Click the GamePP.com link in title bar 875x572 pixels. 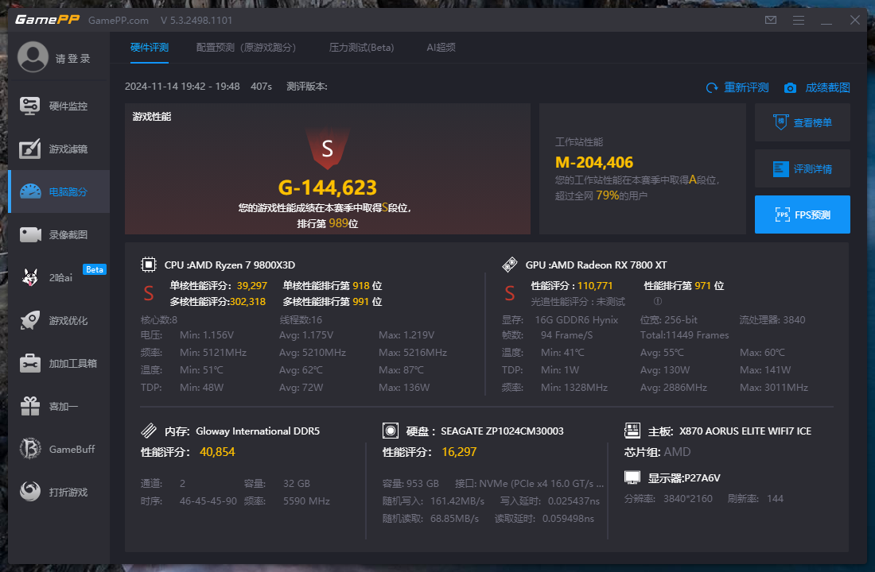[119, 20]
